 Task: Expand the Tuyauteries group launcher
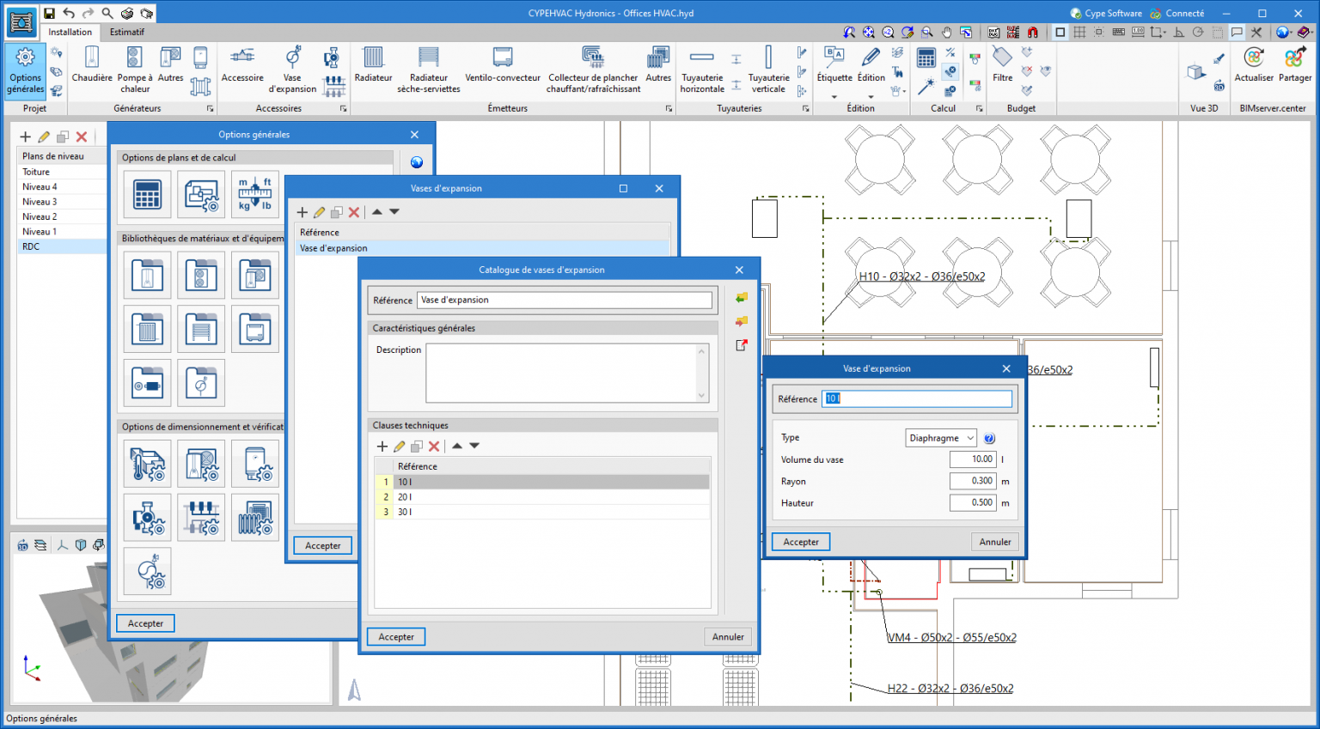tap(805, 109)
